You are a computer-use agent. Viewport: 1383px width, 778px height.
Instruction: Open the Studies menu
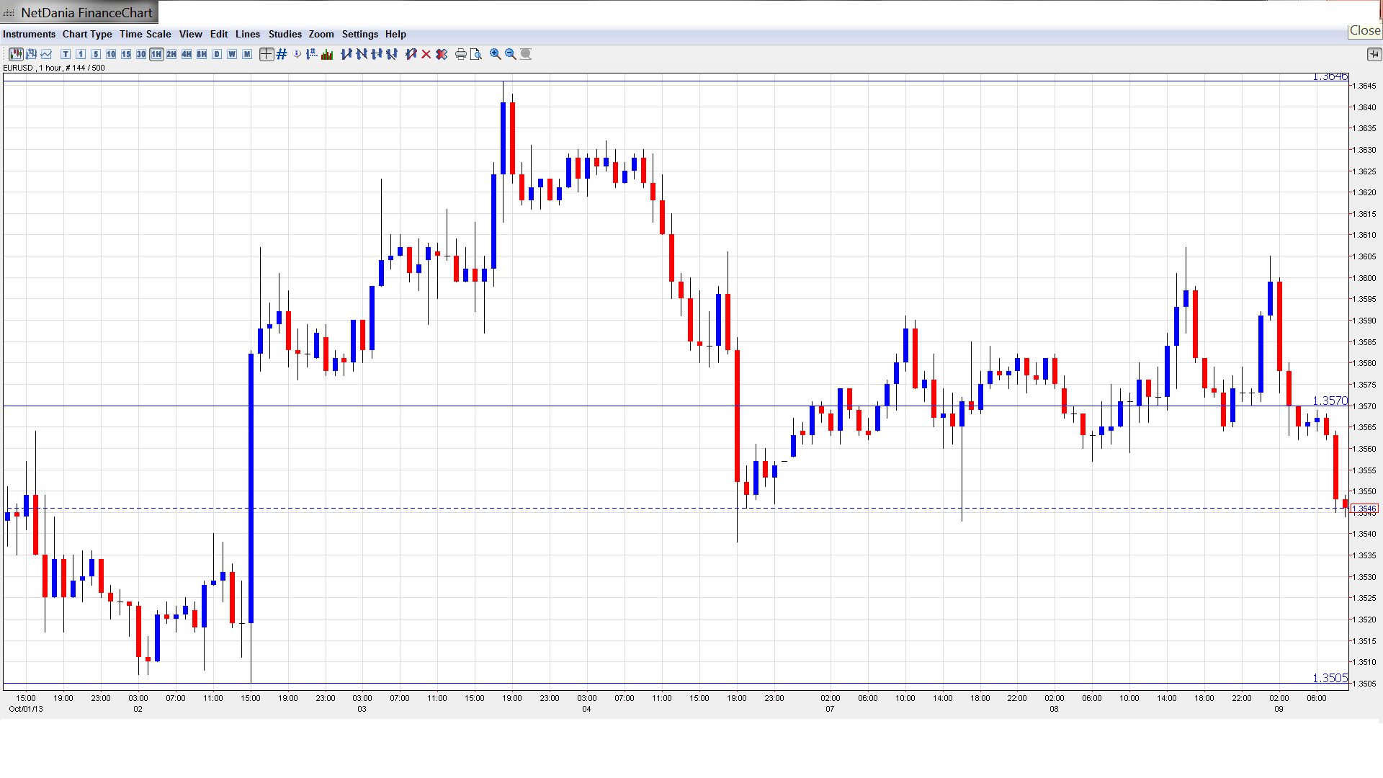(285, 34)
